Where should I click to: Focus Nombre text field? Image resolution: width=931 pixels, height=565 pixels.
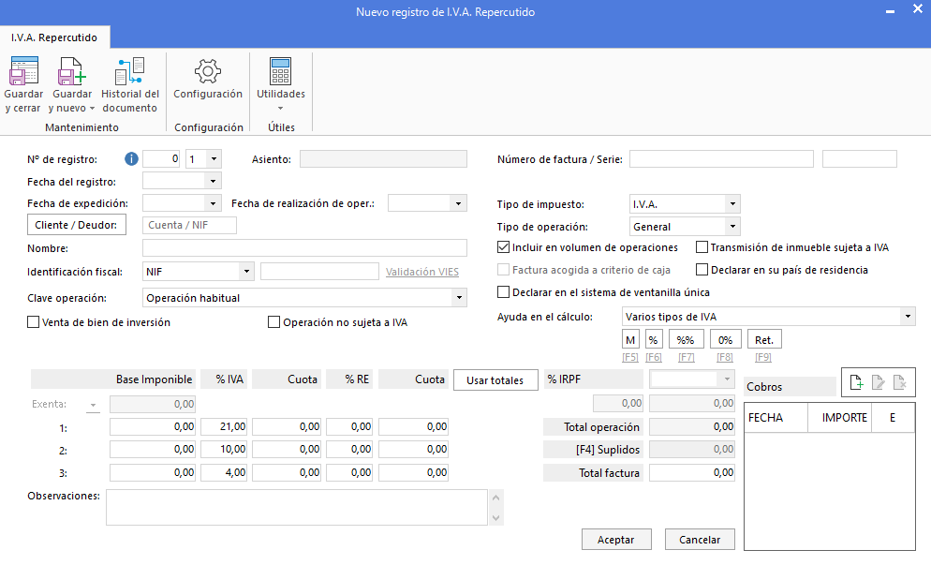tap(304, 248)
